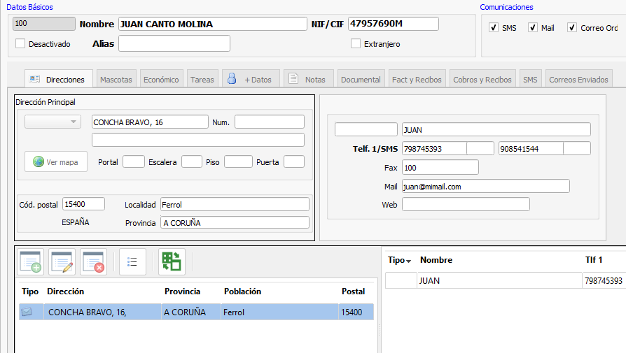Open the Económico tab
The width and height of the screenshot is (626, 353).
coord(161,79)
